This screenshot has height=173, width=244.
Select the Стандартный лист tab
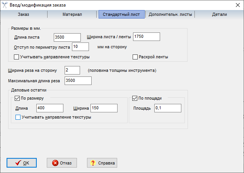(x=121, y=14)
